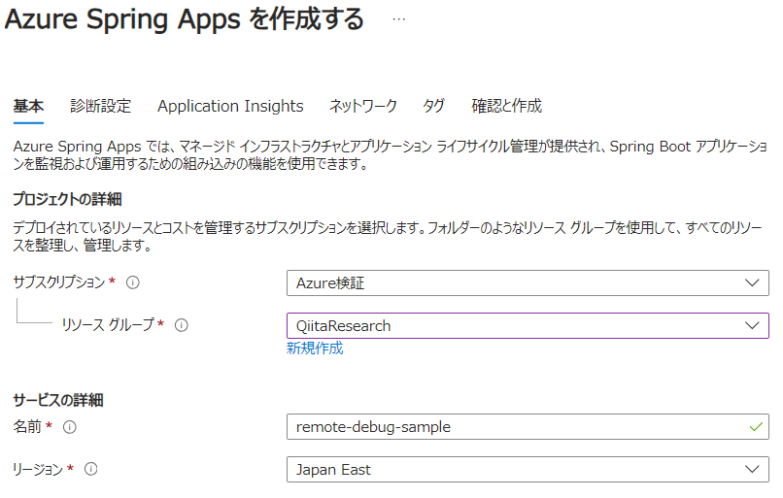
Task: Click the サービスの詳細 heading
Action: tap(58, 400)
